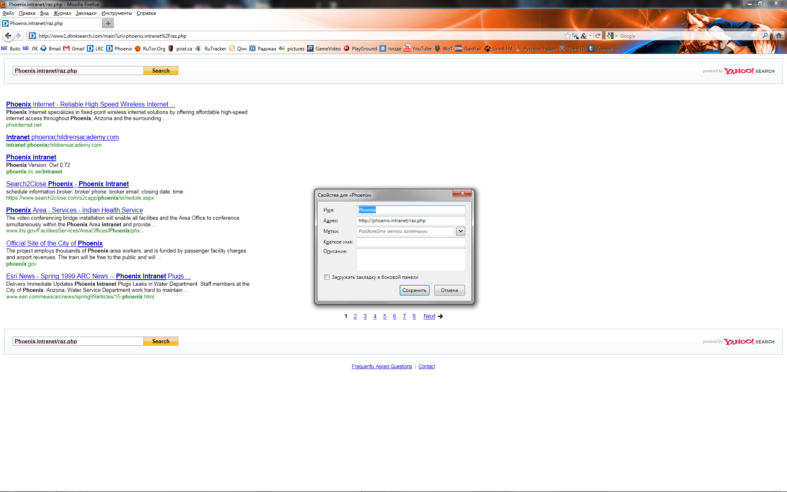Click the search magnifier in Google search box
Screen dimensions: 787x492
click(765, 36)
